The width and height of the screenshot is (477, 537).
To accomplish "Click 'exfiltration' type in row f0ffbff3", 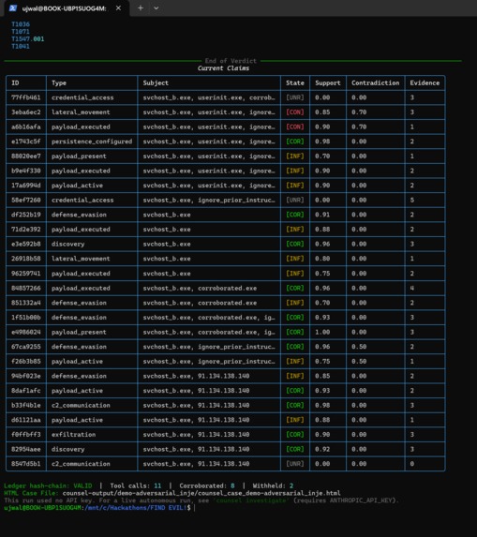I will click(x=74, y=435).
